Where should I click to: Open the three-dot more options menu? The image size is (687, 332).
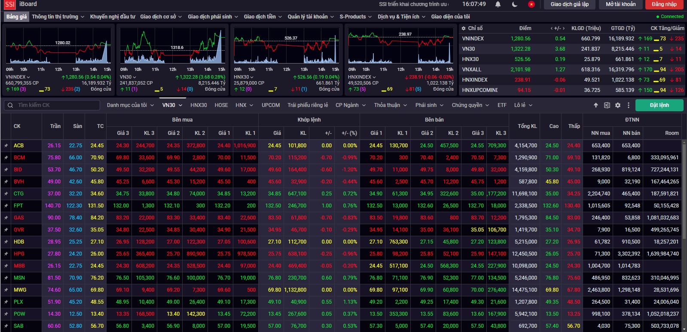(x=629, y=105)
